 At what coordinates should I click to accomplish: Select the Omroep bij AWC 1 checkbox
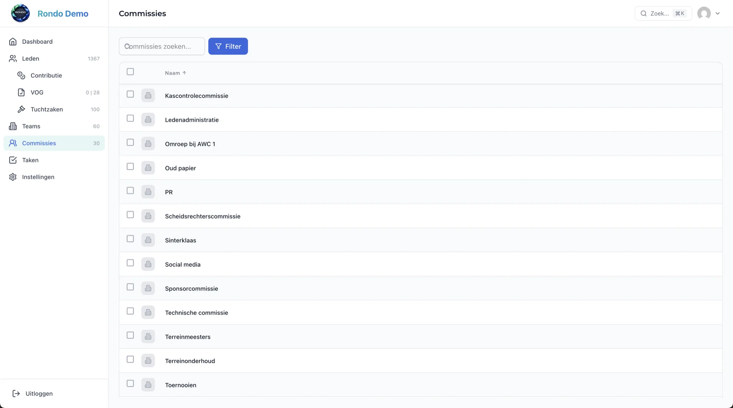pos(130,142)
